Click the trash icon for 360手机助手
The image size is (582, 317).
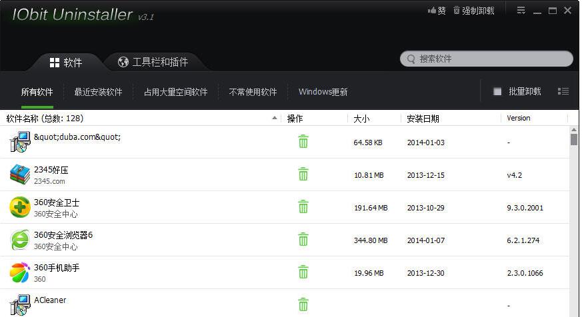pyautogui.click(x=303, y=272)
